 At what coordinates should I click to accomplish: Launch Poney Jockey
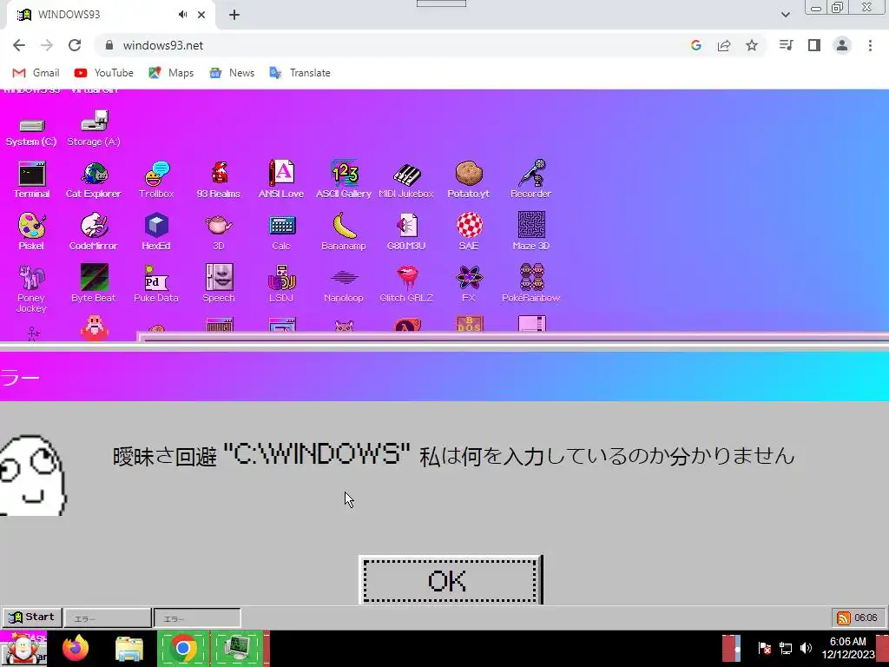31,289
